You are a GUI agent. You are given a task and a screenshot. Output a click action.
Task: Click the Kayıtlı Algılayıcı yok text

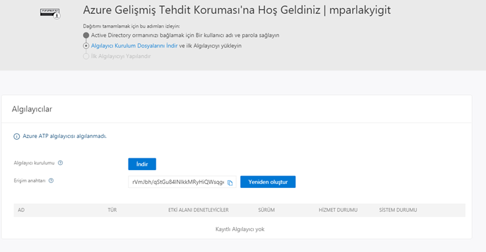(x=240, y=229)
